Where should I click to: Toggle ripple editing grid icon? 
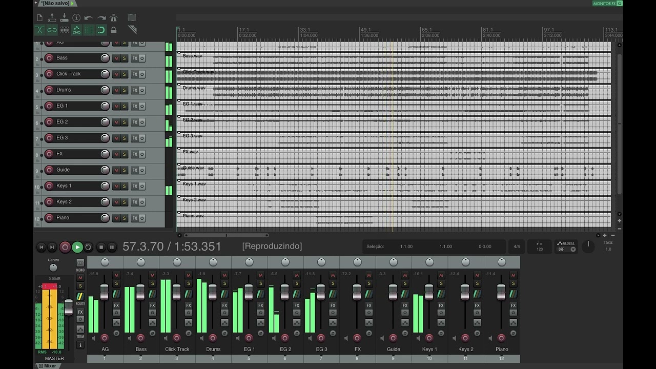coord(65,30)
